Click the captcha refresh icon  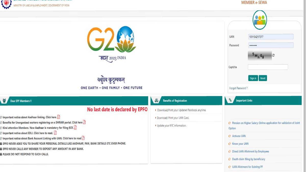274,55
